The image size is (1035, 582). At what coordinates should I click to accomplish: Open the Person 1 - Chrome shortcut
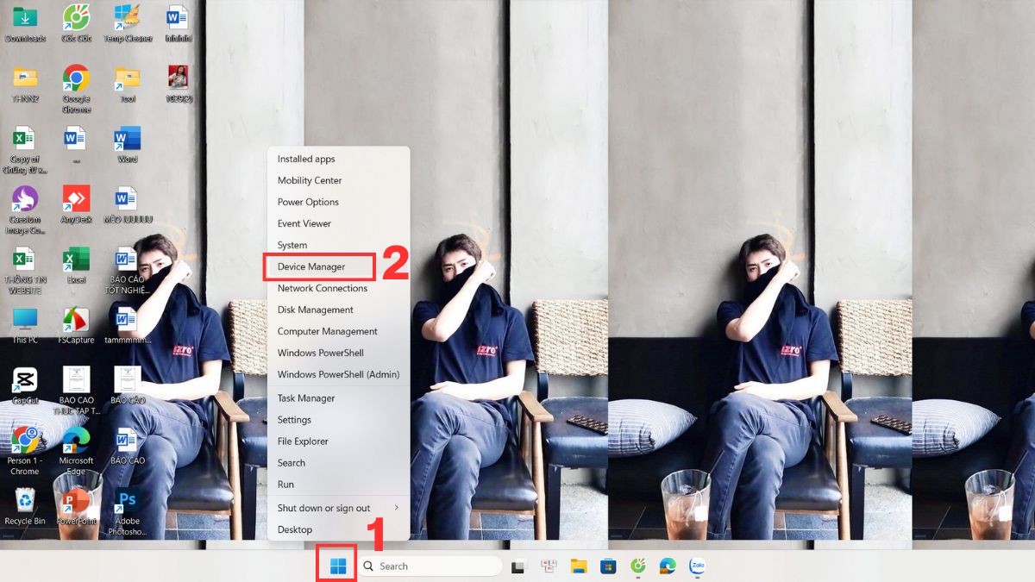[25, 452]
